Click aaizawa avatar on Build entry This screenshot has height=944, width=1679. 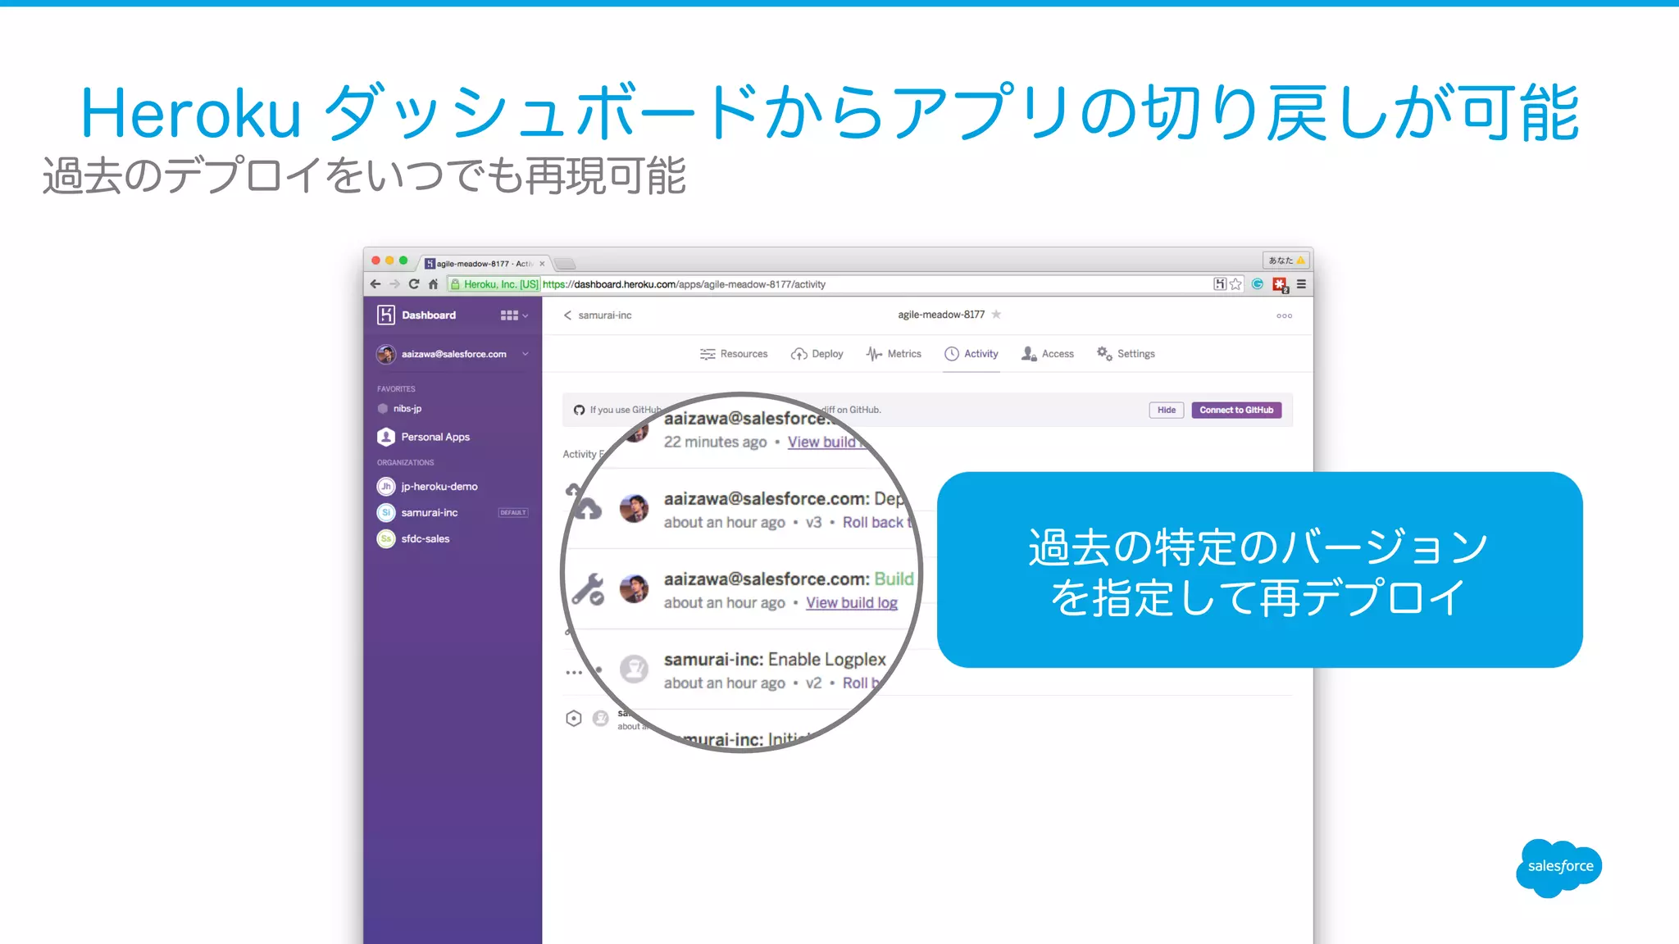634,588
